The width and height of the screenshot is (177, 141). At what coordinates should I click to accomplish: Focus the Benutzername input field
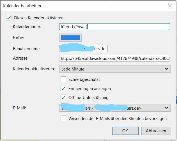click(x=84, y=48)
